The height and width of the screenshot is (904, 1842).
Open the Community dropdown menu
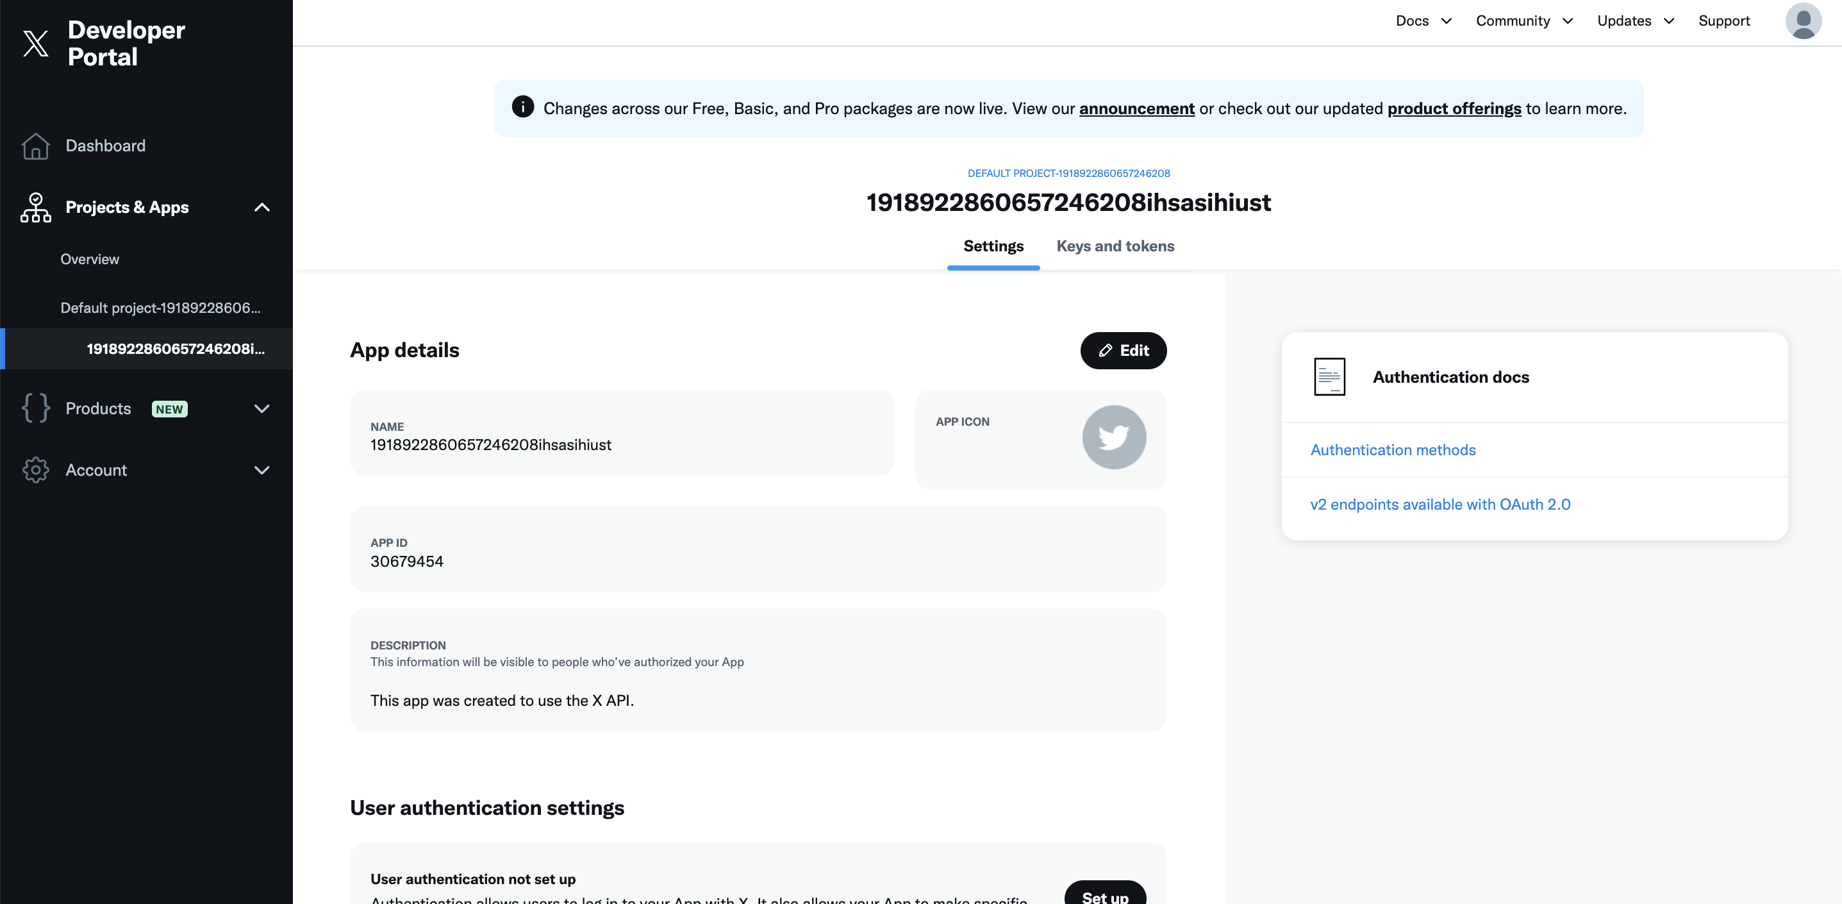[1524, 21]
